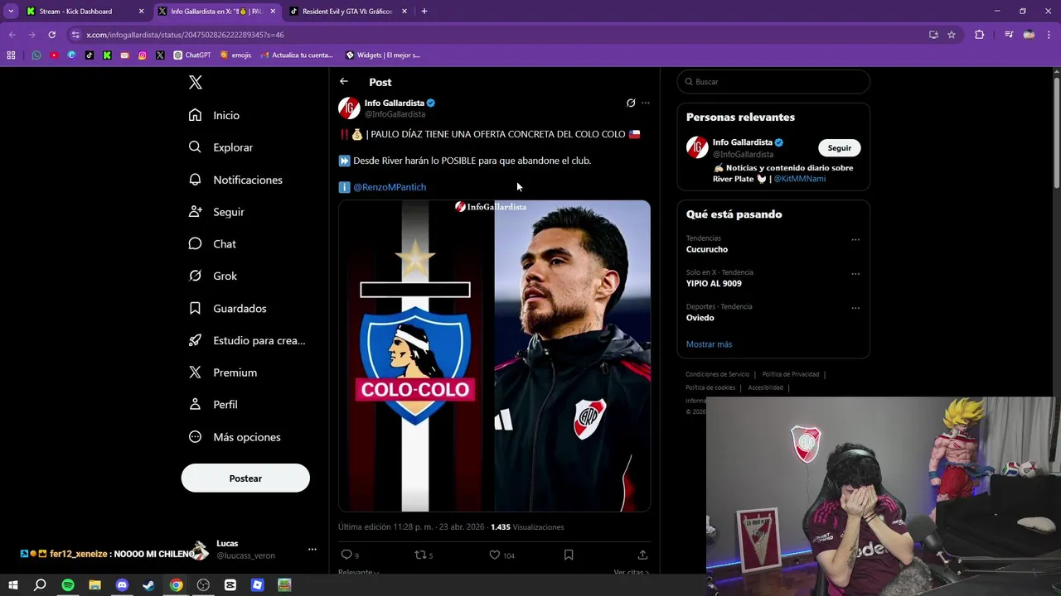Open a new browser tab
Viewport: 1061px width, 596px height.
(x=424, y=12)
